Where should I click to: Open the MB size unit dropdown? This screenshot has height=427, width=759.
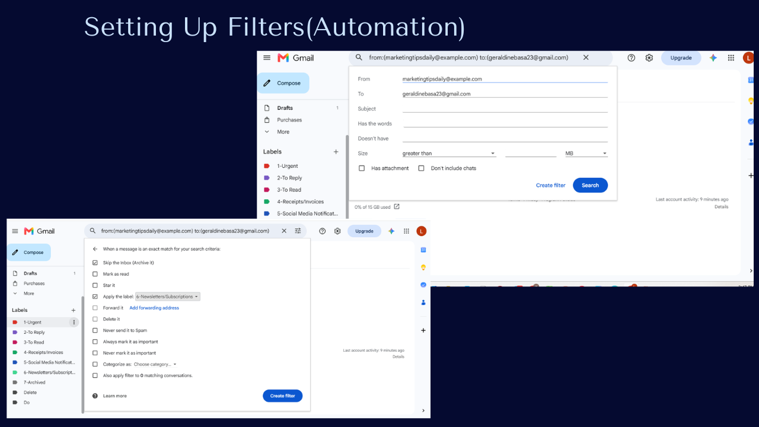(x=586, y=154)
